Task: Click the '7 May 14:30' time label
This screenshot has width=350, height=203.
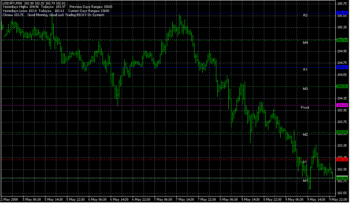Action: tap(185, 199)
